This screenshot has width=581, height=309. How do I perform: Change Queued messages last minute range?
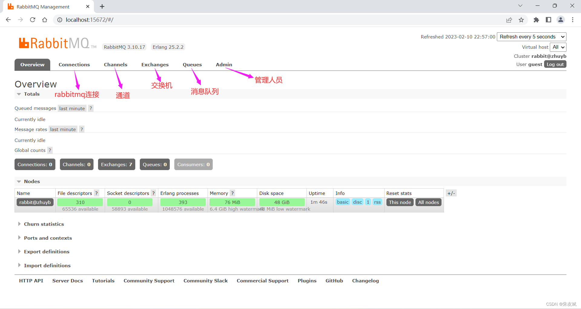point(72,108)
